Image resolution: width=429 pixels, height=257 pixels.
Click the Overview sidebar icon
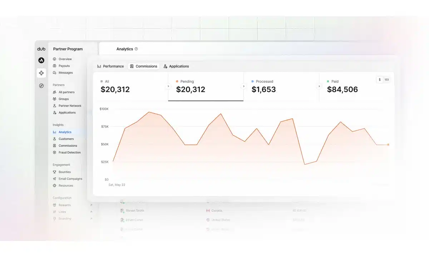[54, 59]
